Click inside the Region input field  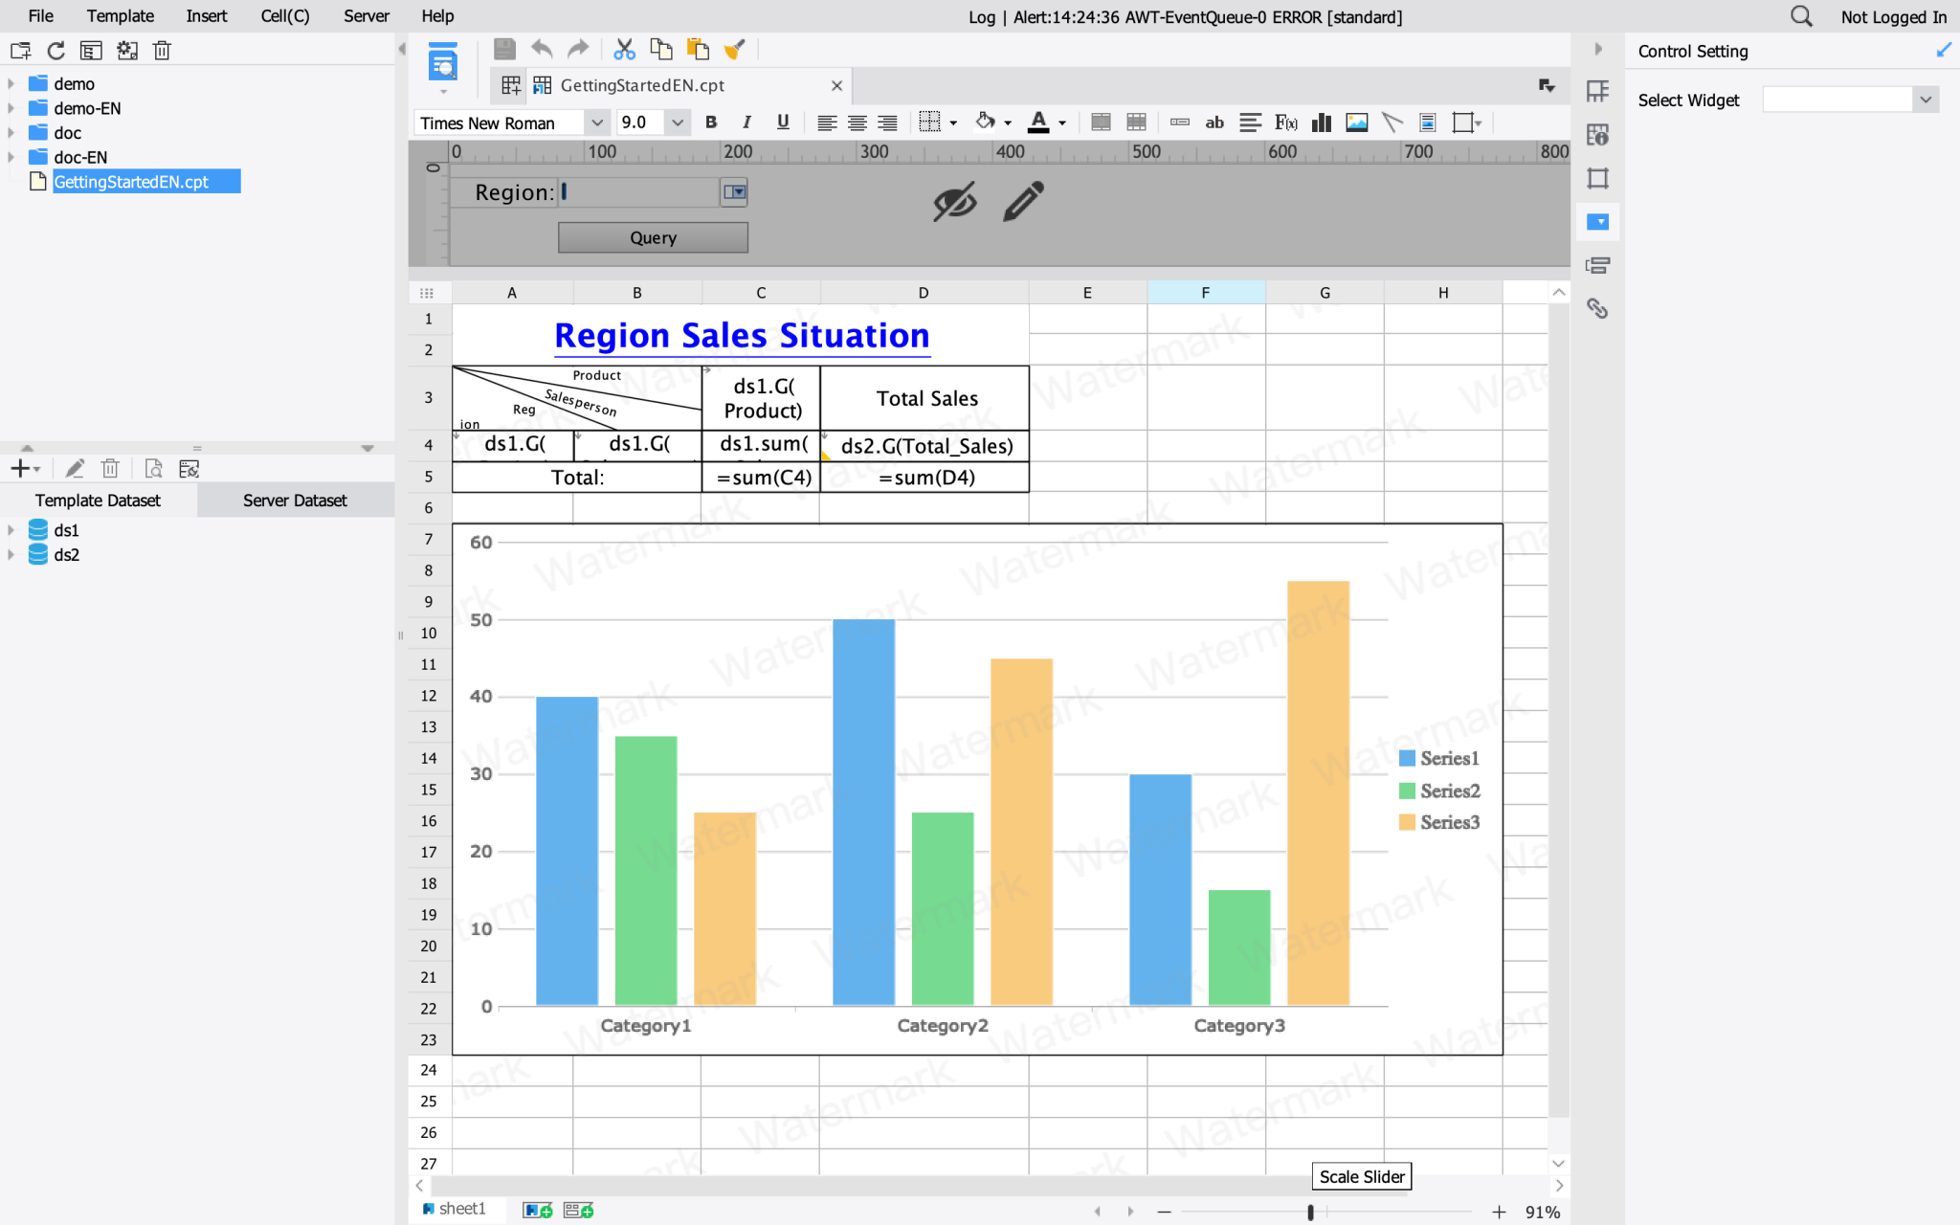pos(636,191)
